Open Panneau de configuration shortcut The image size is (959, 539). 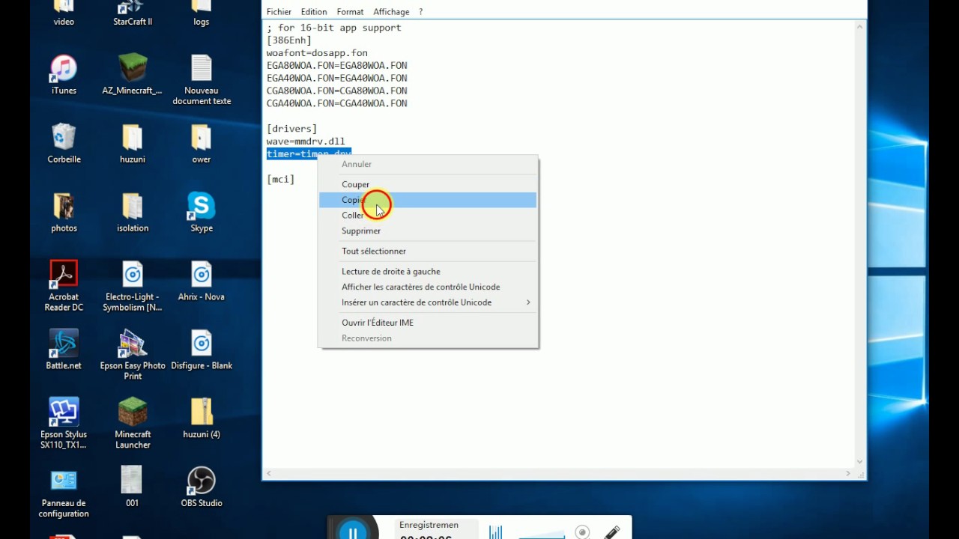[64, 493]
